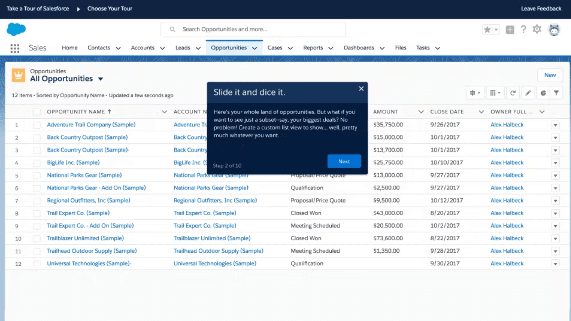Switch to the Accounts tab
This screenshot has width=571, height=321.
(143, 48)
